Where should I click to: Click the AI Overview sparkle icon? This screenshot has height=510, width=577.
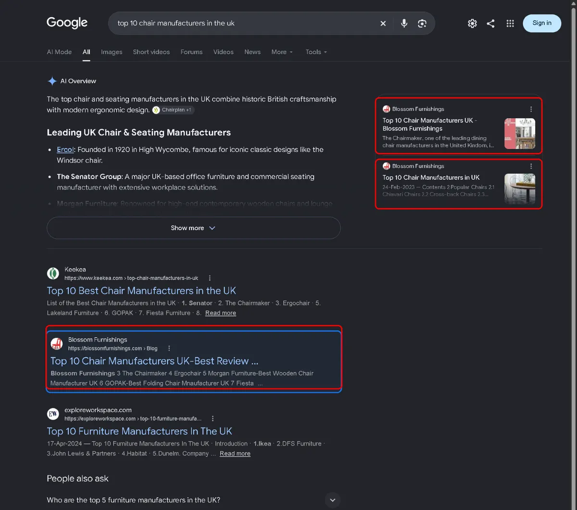coord(52,81)
